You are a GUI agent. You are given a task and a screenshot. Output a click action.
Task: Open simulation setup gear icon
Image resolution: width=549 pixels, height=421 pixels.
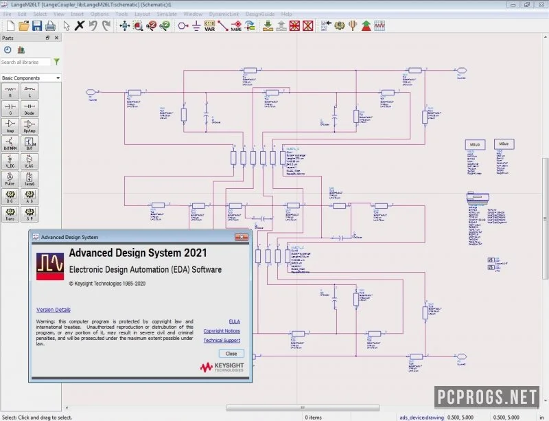[x=339, y=25]
